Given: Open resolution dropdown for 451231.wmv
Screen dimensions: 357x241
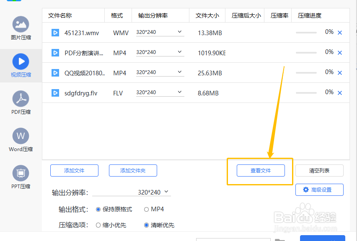Looking at the screenshot, I should 160,32.
